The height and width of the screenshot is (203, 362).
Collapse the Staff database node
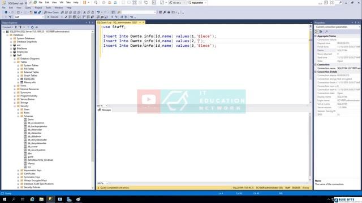[11, 55]
